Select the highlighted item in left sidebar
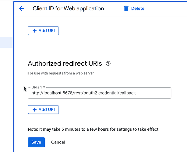This screenshot has height=152, width=187. (6, 42)
